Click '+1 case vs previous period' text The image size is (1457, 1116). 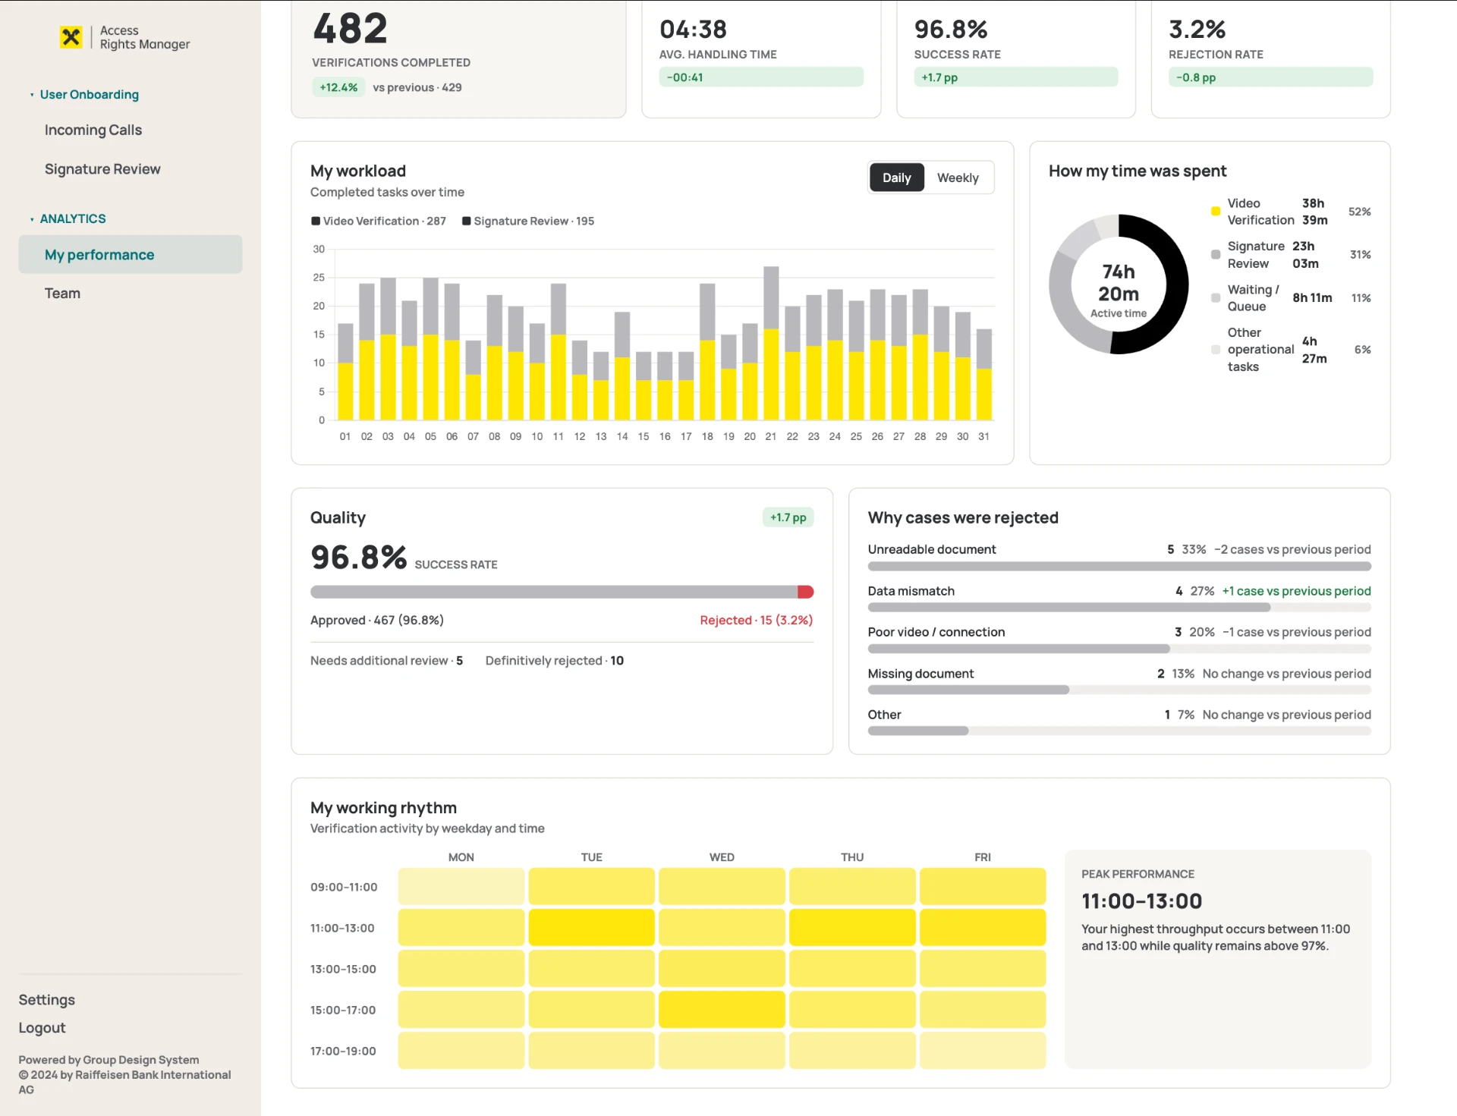1296,591
